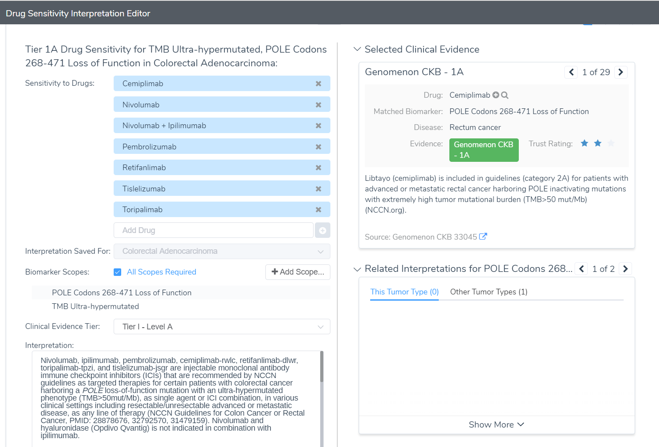Open Genomenon CKB source external link icon

click(x=483, y=237)
